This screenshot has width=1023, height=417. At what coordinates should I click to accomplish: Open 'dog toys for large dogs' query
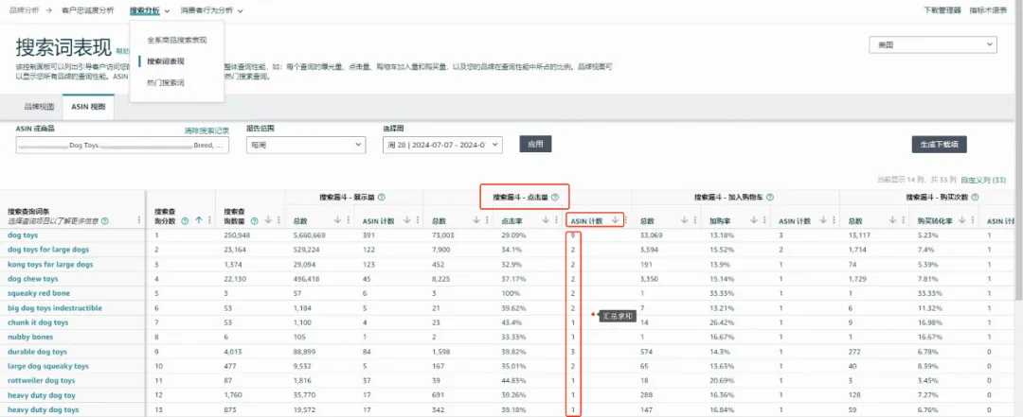tap(48, 250)
